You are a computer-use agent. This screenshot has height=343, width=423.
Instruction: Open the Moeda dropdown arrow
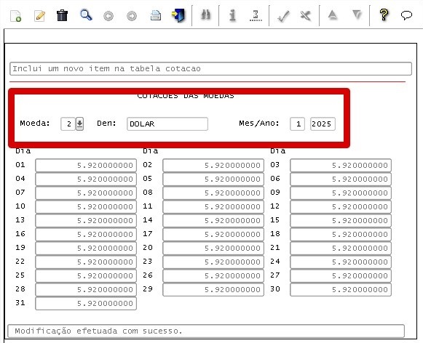(79, 124)
